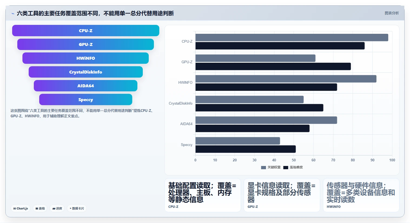Click the CPU-Z 落地难度 dark bar
Image resolution: width=410 pixels, height=223 pixels.
click(280, 46)
